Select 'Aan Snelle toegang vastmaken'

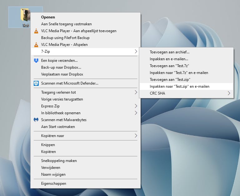tap(86, 24)
